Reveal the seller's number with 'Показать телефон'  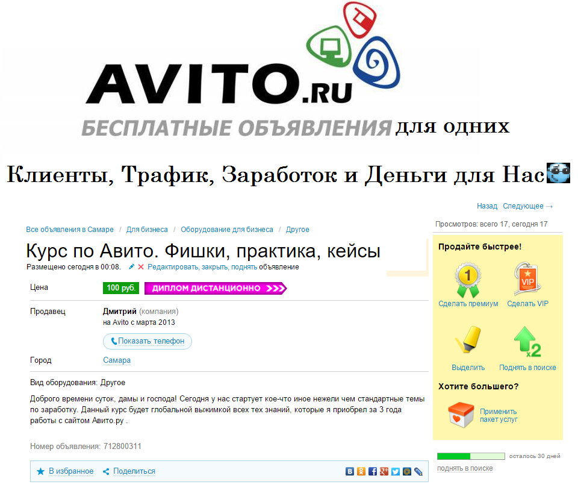tap(146, 342)
